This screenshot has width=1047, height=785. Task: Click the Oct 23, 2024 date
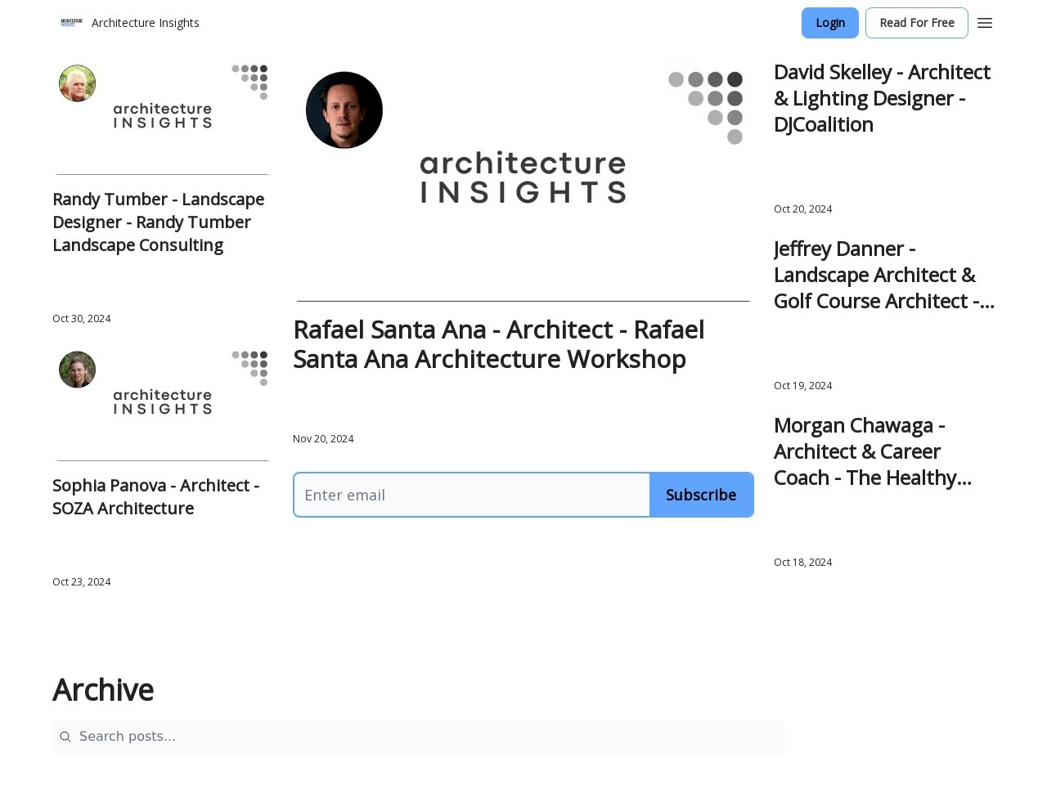point(81,582)
